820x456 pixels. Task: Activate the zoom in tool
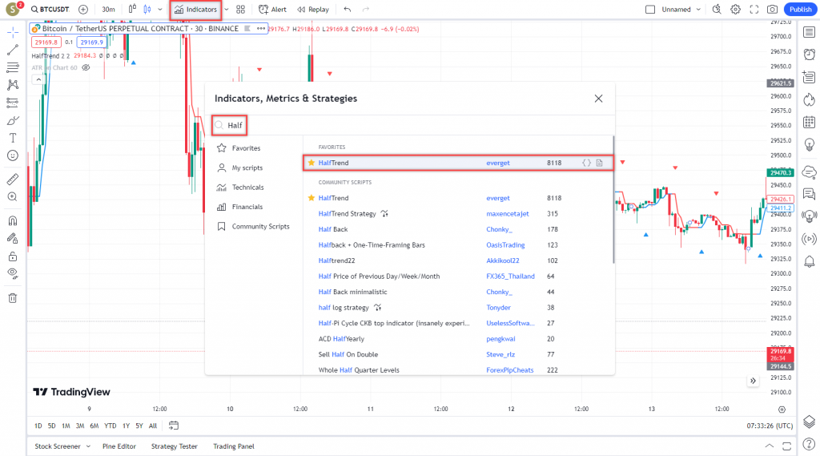coord(13,197)
